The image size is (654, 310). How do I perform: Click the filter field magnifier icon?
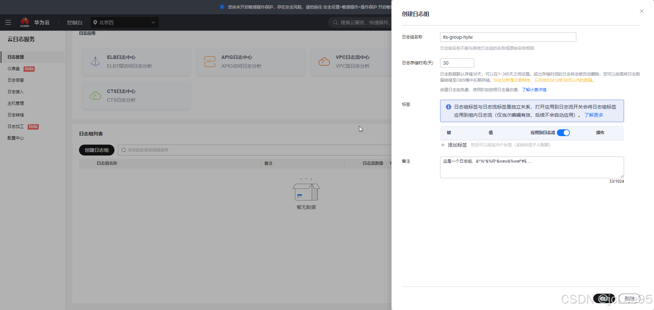[124, 150]
